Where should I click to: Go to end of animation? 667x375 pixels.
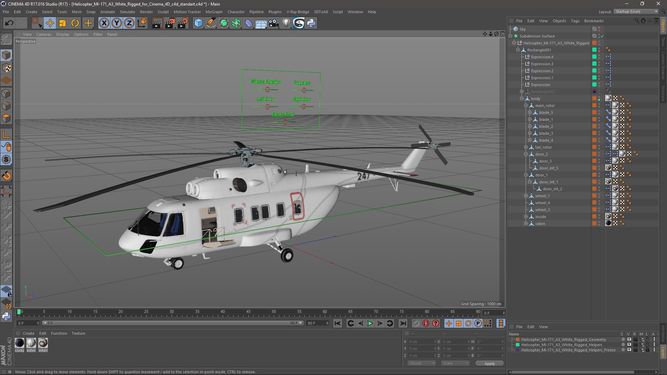click(403, 324)
